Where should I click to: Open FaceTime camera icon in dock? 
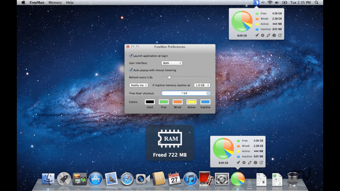pyautogui.click(x=143, y=179)
